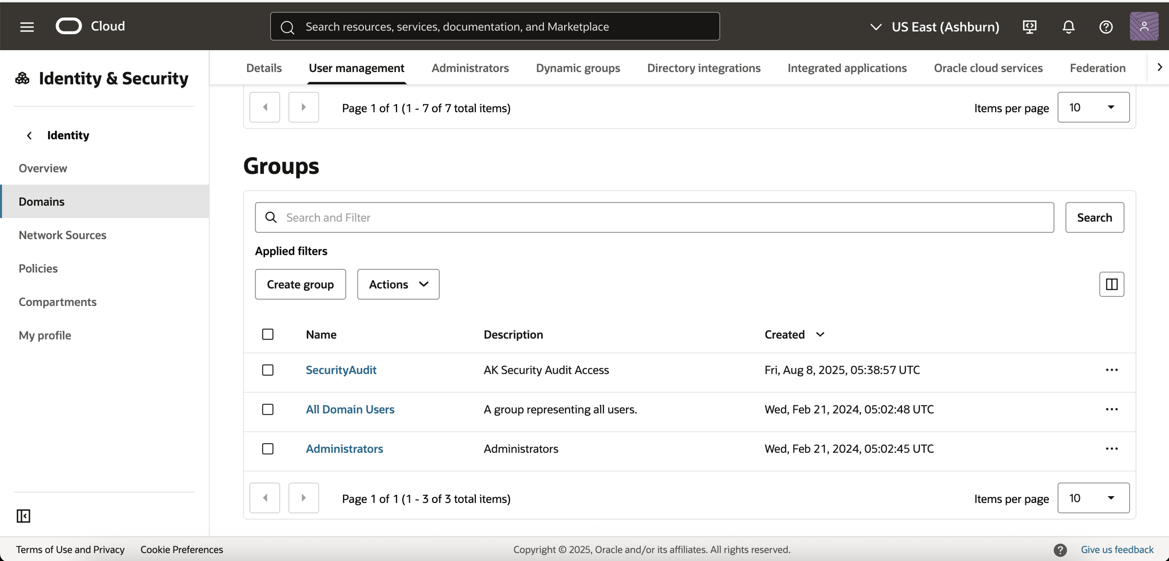
Task: Switch to the Dynamic groups tab
Action: tap(578, 68)
